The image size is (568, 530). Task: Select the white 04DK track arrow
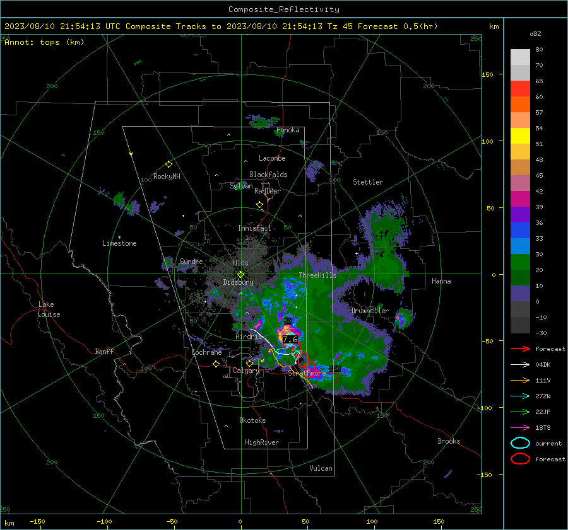pyautogui.click(x=520, y=365)
